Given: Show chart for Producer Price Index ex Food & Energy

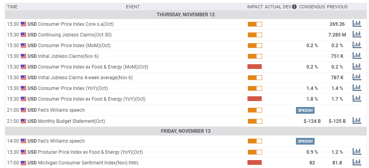Looking at the screenshot, I should pyautogui.click(x=357, y=151).
